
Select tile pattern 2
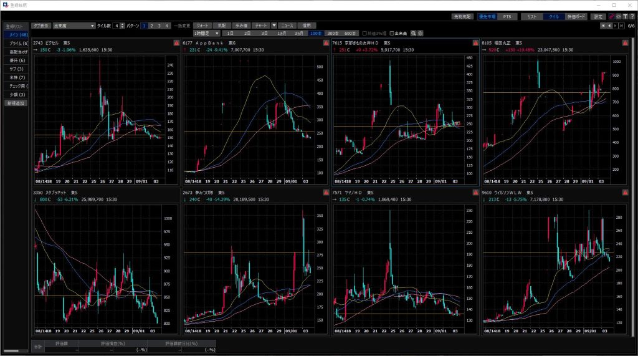tap(151, 26)
